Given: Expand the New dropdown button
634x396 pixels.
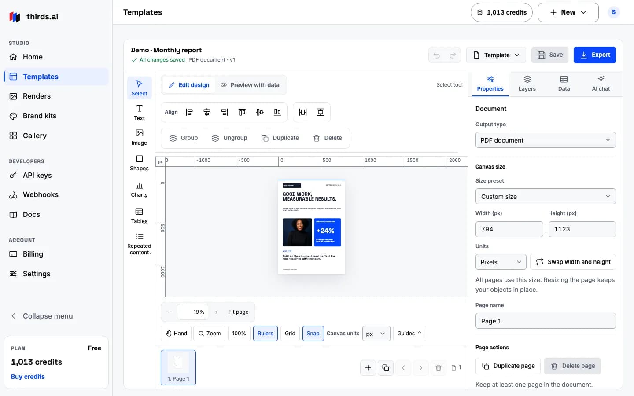Looking at the screenshot, I should (568, 12).
